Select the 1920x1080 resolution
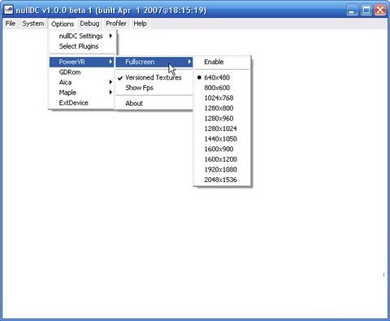 coord(222,170)
